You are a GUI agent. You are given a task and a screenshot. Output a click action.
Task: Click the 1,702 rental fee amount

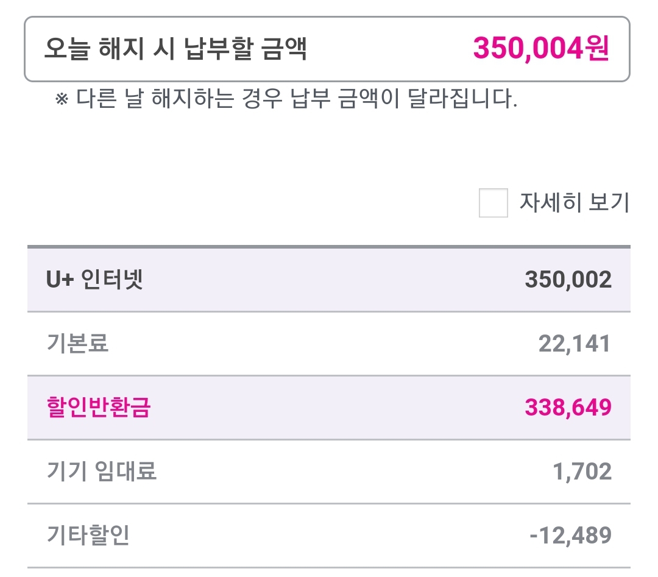coord(583,471)
